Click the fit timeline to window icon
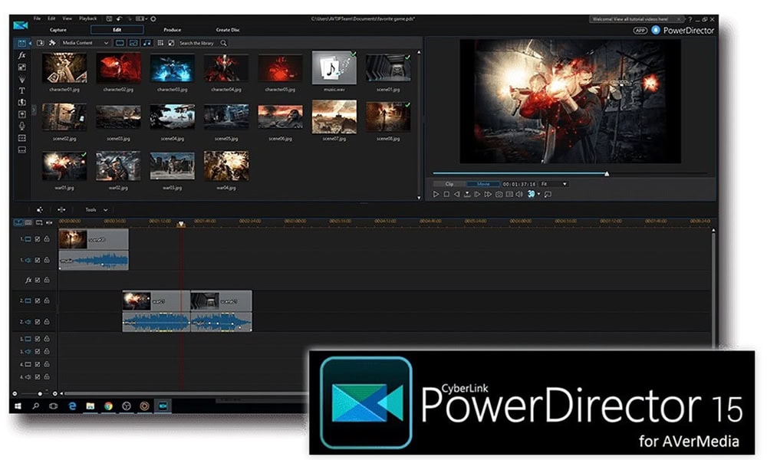The width and height of the screenshot is (767, 460). pos(49,222)
